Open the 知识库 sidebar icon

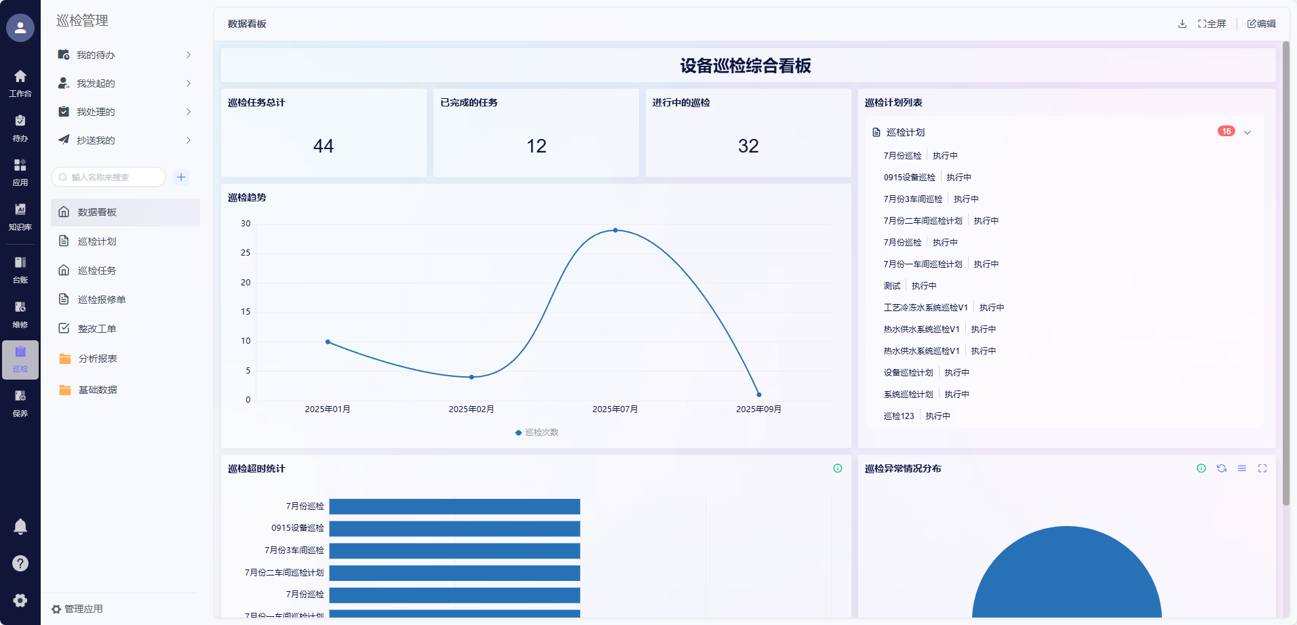point(20,216)
